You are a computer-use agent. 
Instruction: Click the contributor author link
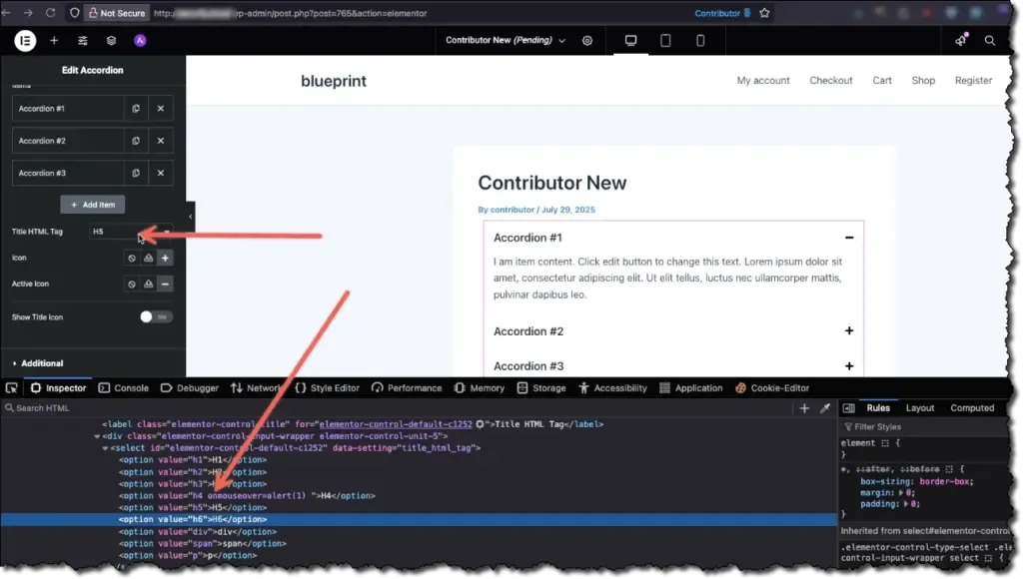click(512, 210)
